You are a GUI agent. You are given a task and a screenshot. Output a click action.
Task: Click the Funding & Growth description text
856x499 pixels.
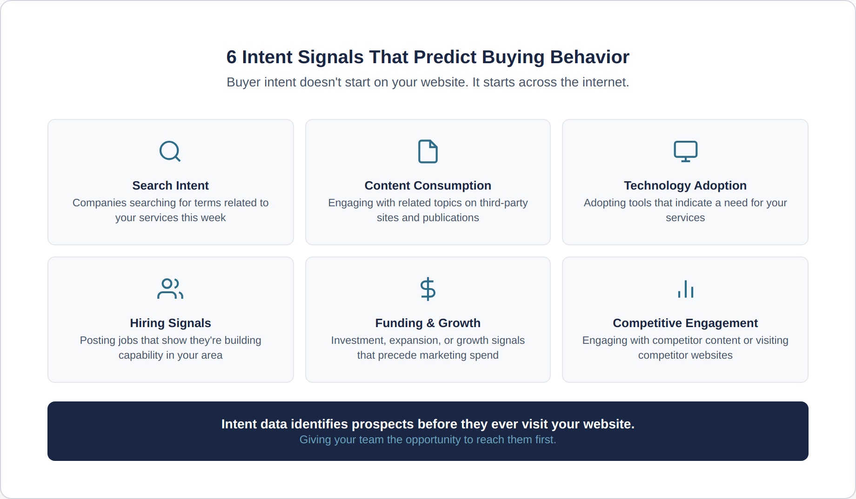click(x=428, y=348)
